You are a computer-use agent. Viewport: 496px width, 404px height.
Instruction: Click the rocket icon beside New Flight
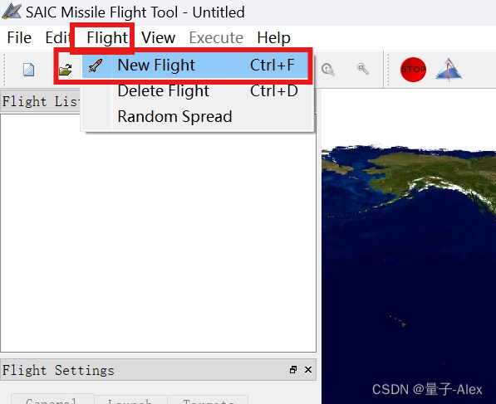[96, 66]
